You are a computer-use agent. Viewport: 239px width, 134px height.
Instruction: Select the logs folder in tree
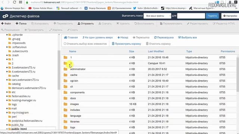click(14, 104)
